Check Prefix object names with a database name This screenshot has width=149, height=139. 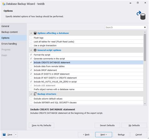point(31,89)
